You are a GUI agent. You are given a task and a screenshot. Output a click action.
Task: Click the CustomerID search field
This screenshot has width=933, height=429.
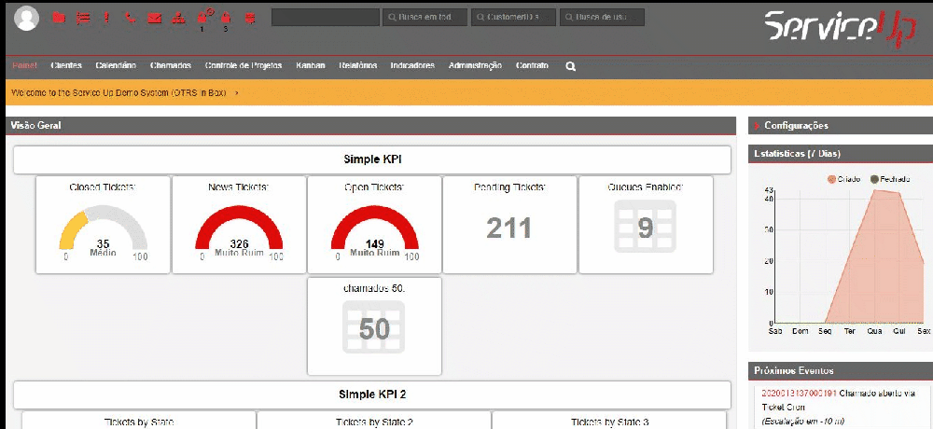pyautogui.click(x=513, y=18)
